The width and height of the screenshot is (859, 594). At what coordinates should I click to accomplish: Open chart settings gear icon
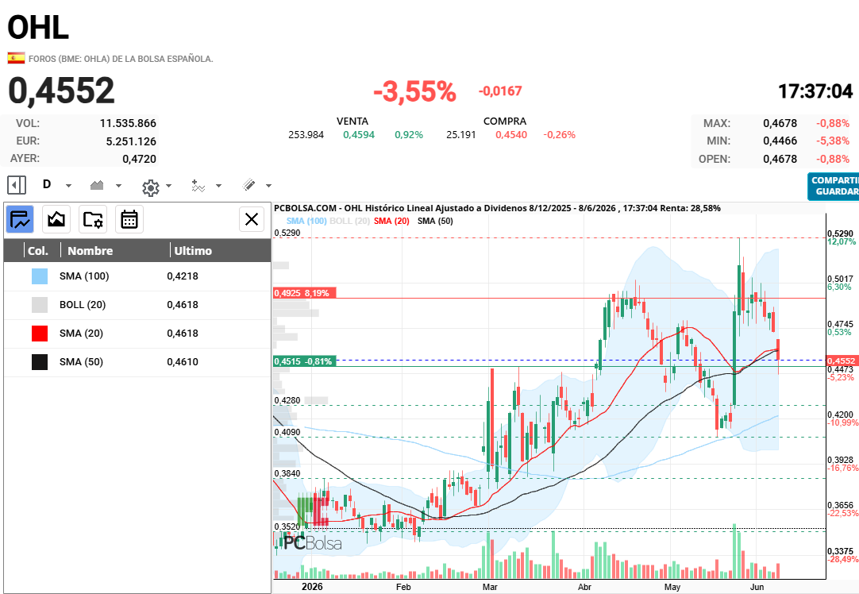pos(151,188)
